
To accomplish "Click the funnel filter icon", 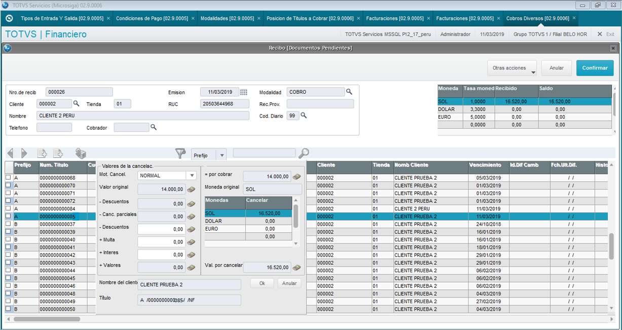I will tap(180, 153).
